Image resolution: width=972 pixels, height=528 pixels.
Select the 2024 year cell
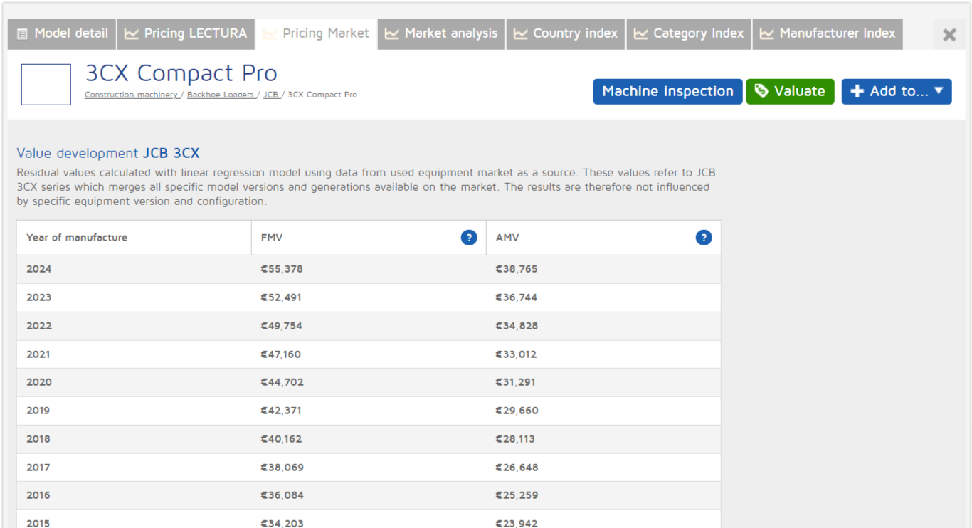pyautogui.click(x=39, y=269)
